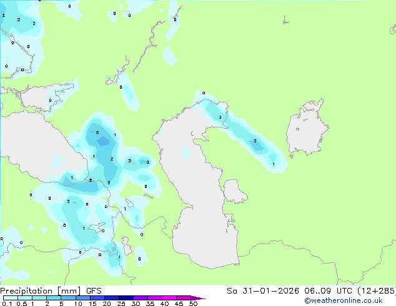Click the 0.1–0.5 mm legend color cell
Image resolution: width=396 pixels, height=306 pixels.
(x=11, y=298)
